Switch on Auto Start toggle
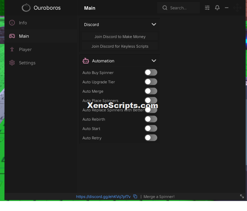247x211 pixels. (x=151, y=128)
